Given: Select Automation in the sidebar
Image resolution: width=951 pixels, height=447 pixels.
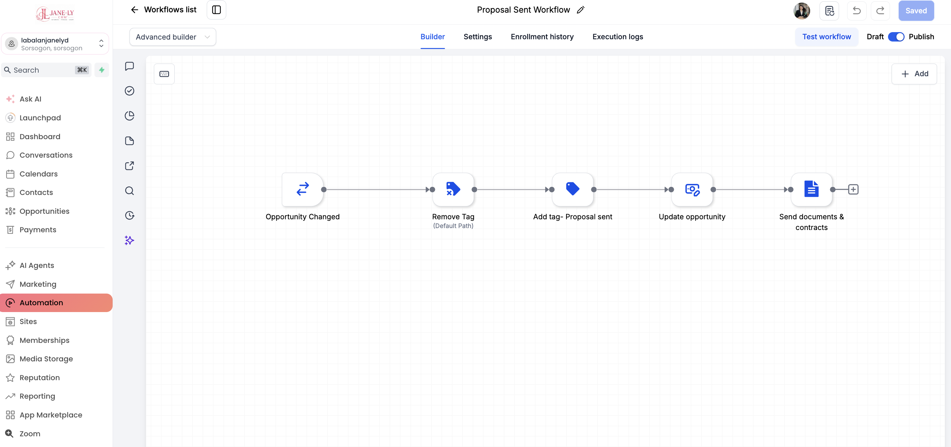Looking at the screenshot, I should pyautogui.click(x=56, y=302).
